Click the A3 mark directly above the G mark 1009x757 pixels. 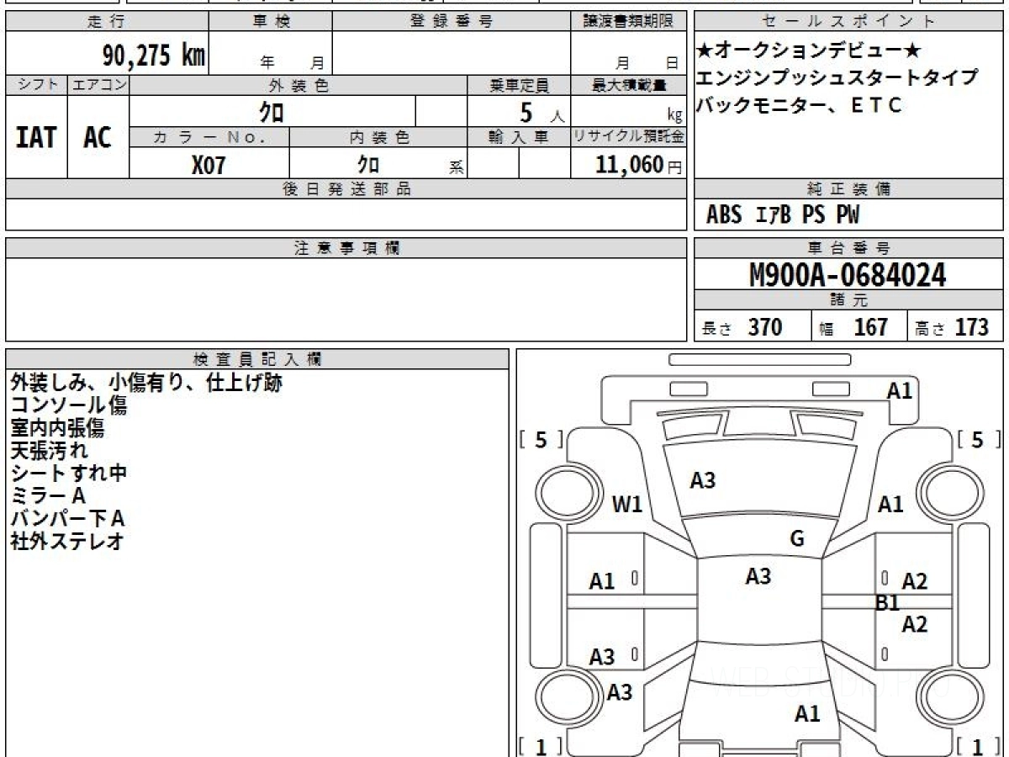[703, 480]
